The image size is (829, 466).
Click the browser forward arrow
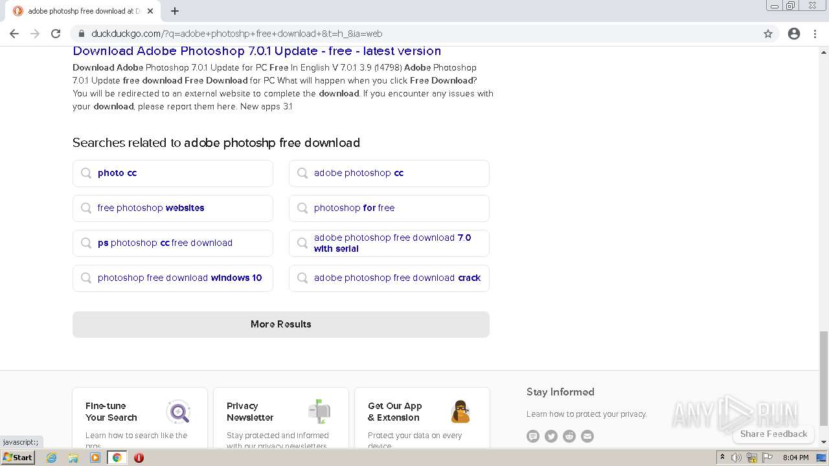point(35,34)
